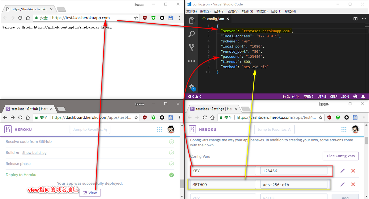Screen dimensions: 369x199
Task: Bookmark star in Heroku Settings window
Action: [321, 117]
